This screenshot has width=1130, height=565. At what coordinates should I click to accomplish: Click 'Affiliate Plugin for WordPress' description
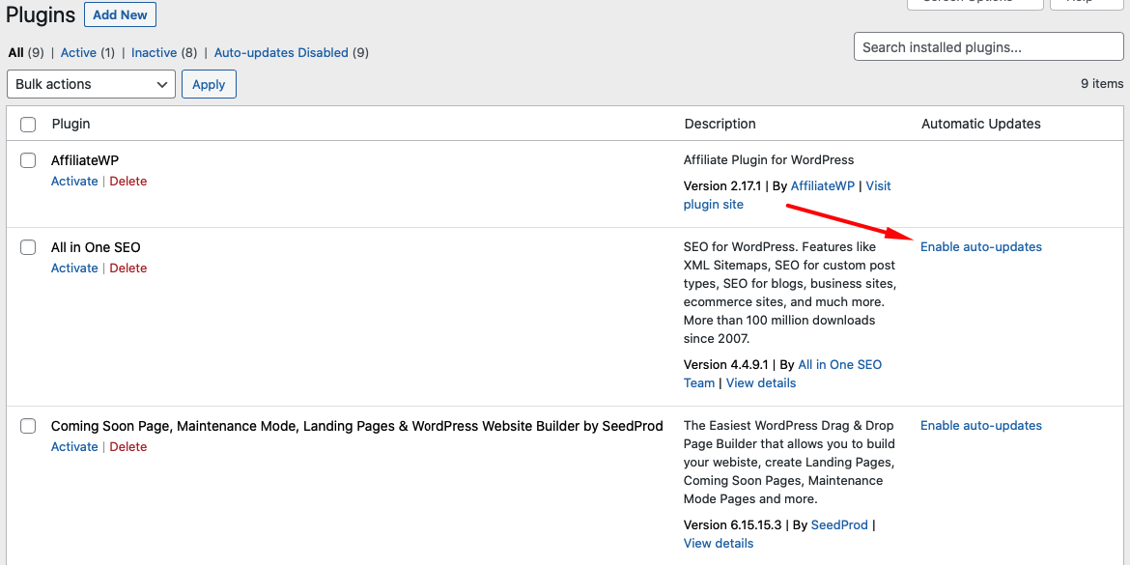[768, 159]
